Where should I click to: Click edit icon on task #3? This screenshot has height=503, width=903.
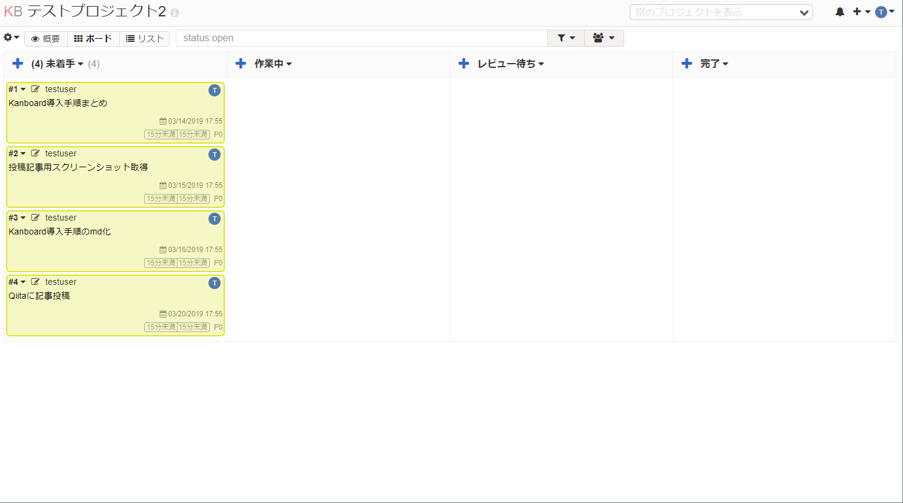(36, 218)
